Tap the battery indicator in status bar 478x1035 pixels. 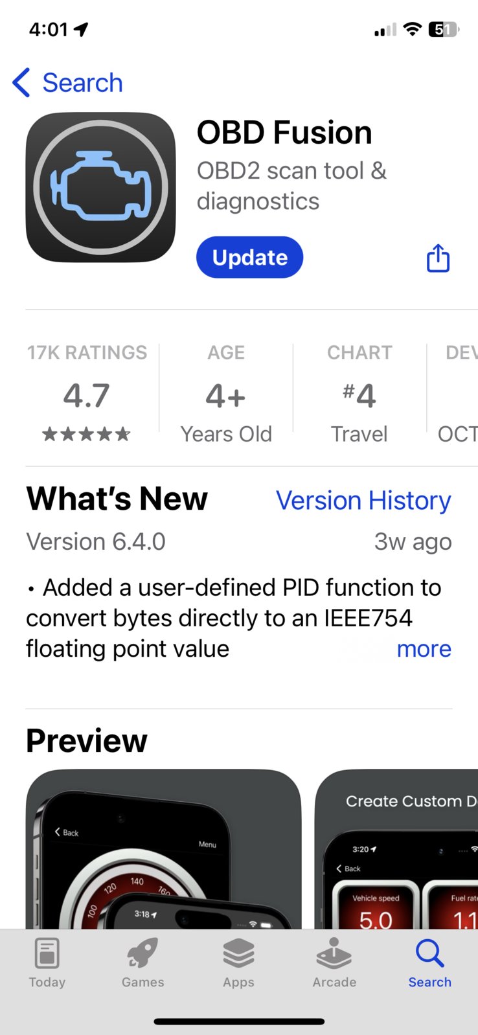click(444, 29)
